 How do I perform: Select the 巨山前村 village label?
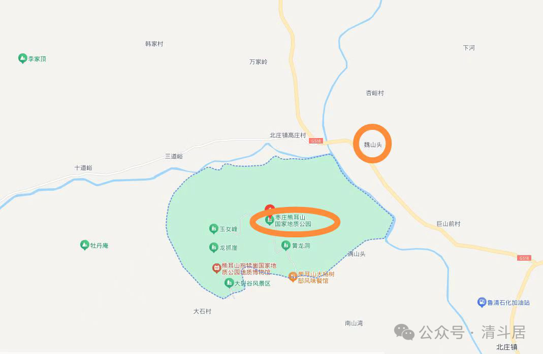click(448, 224)
